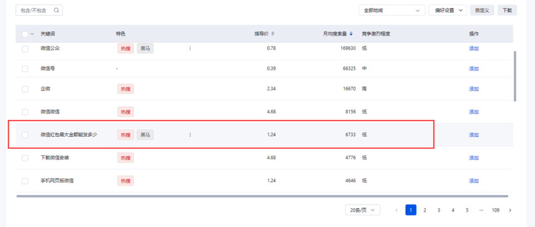Check the 下载微信安装 row checkbox
This screenshot has width=535, height=227.
click(x=25, y=158)
